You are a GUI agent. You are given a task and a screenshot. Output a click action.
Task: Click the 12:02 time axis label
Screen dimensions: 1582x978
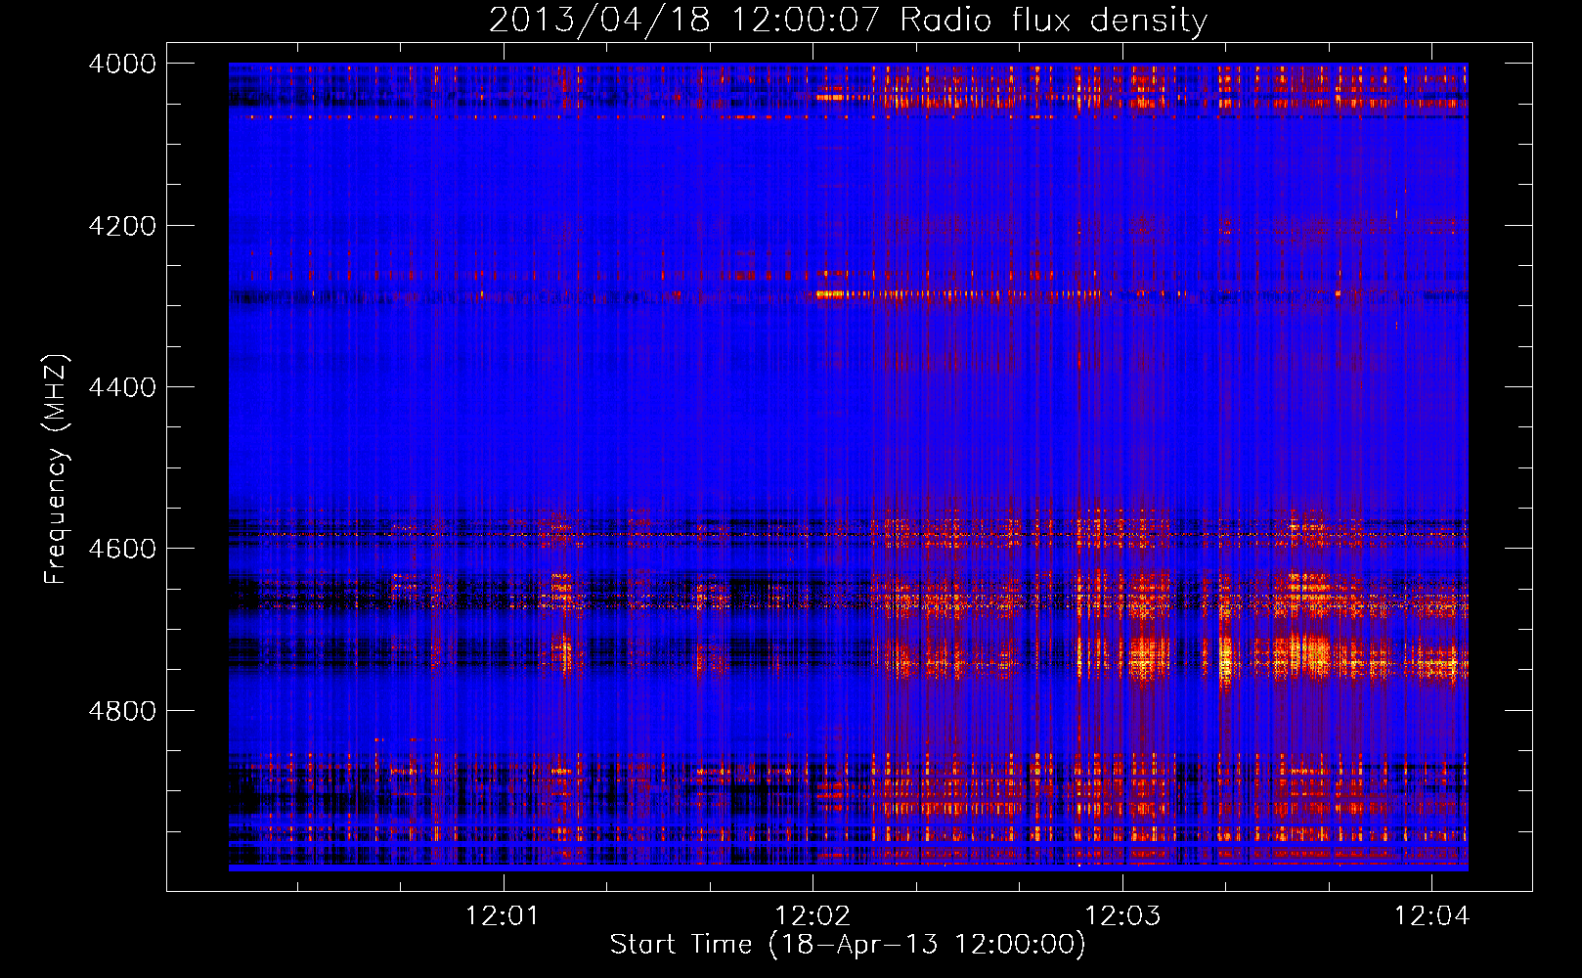(x=813, y=916)
